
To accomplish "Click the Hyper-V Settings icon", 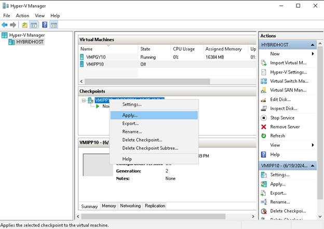I will tap(264, 72).
